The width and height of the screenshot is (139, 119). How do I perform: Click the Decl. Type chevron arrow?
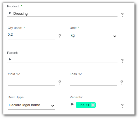pyautogui.click(x=53, y=106)
